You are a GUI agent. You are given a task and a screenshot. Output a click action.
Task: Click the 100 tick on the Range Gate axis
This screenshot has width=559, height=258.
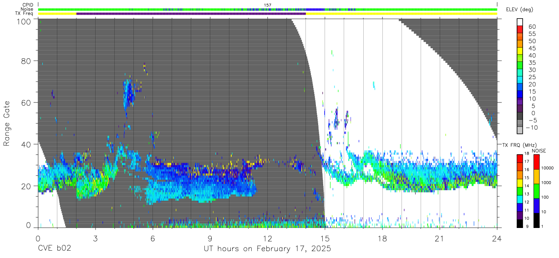pyautogui.click(x=23, y=21)
